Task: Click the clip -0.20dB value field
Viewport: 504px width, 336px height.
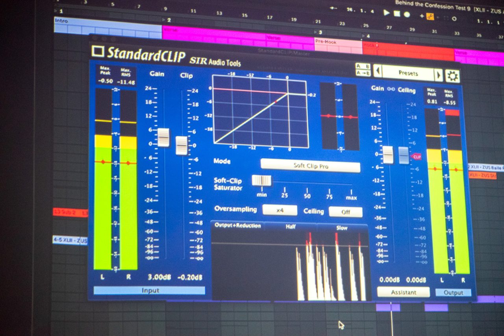Action: coord(190,277)
